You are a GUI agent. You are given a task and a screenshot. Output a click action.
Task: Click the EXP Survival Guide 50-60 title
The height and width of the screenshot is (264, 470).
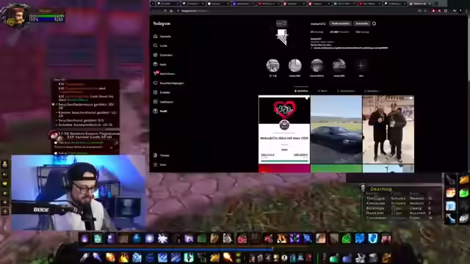(x=90, y=137)
